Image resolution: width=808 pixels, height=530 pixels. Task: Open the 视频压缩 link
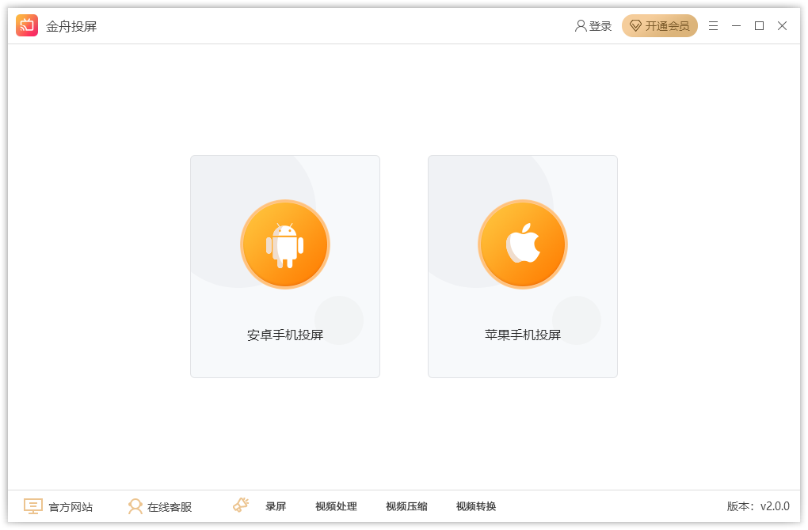(406, 506)
